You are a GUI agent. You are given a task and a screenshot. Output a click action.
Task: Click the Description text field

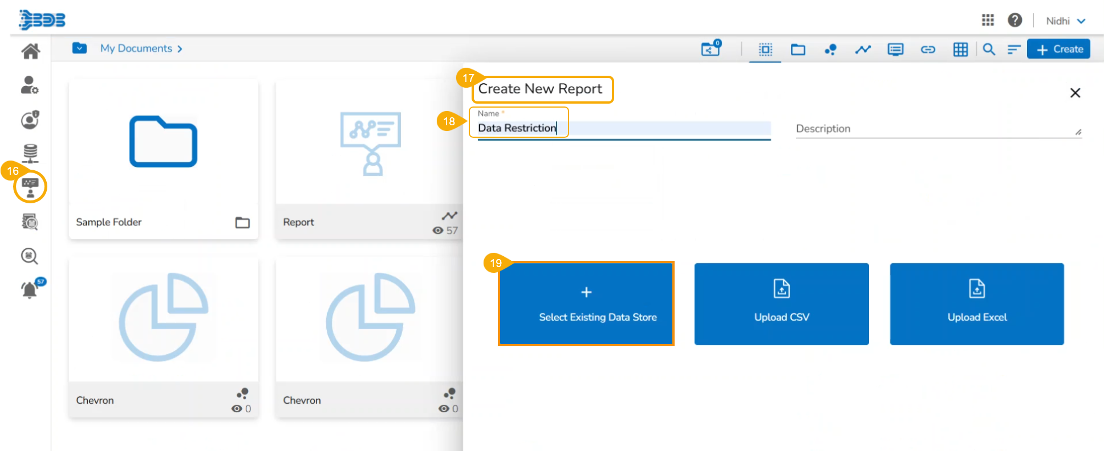[935, 129]
